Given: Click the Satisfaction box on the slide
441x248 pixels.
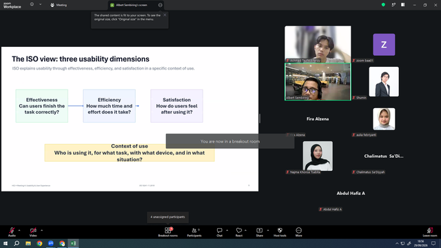Looking at the screenshot, I should coord(176,106).
